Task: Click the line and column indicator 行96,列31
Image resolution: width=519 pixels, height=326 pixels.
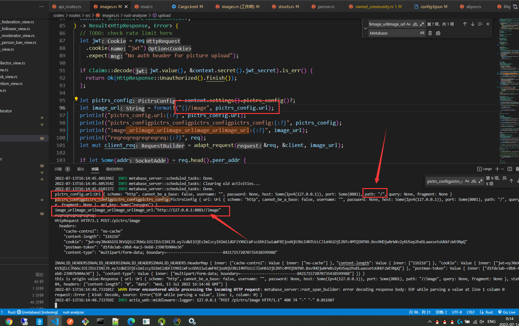Action: pos(419,312)
